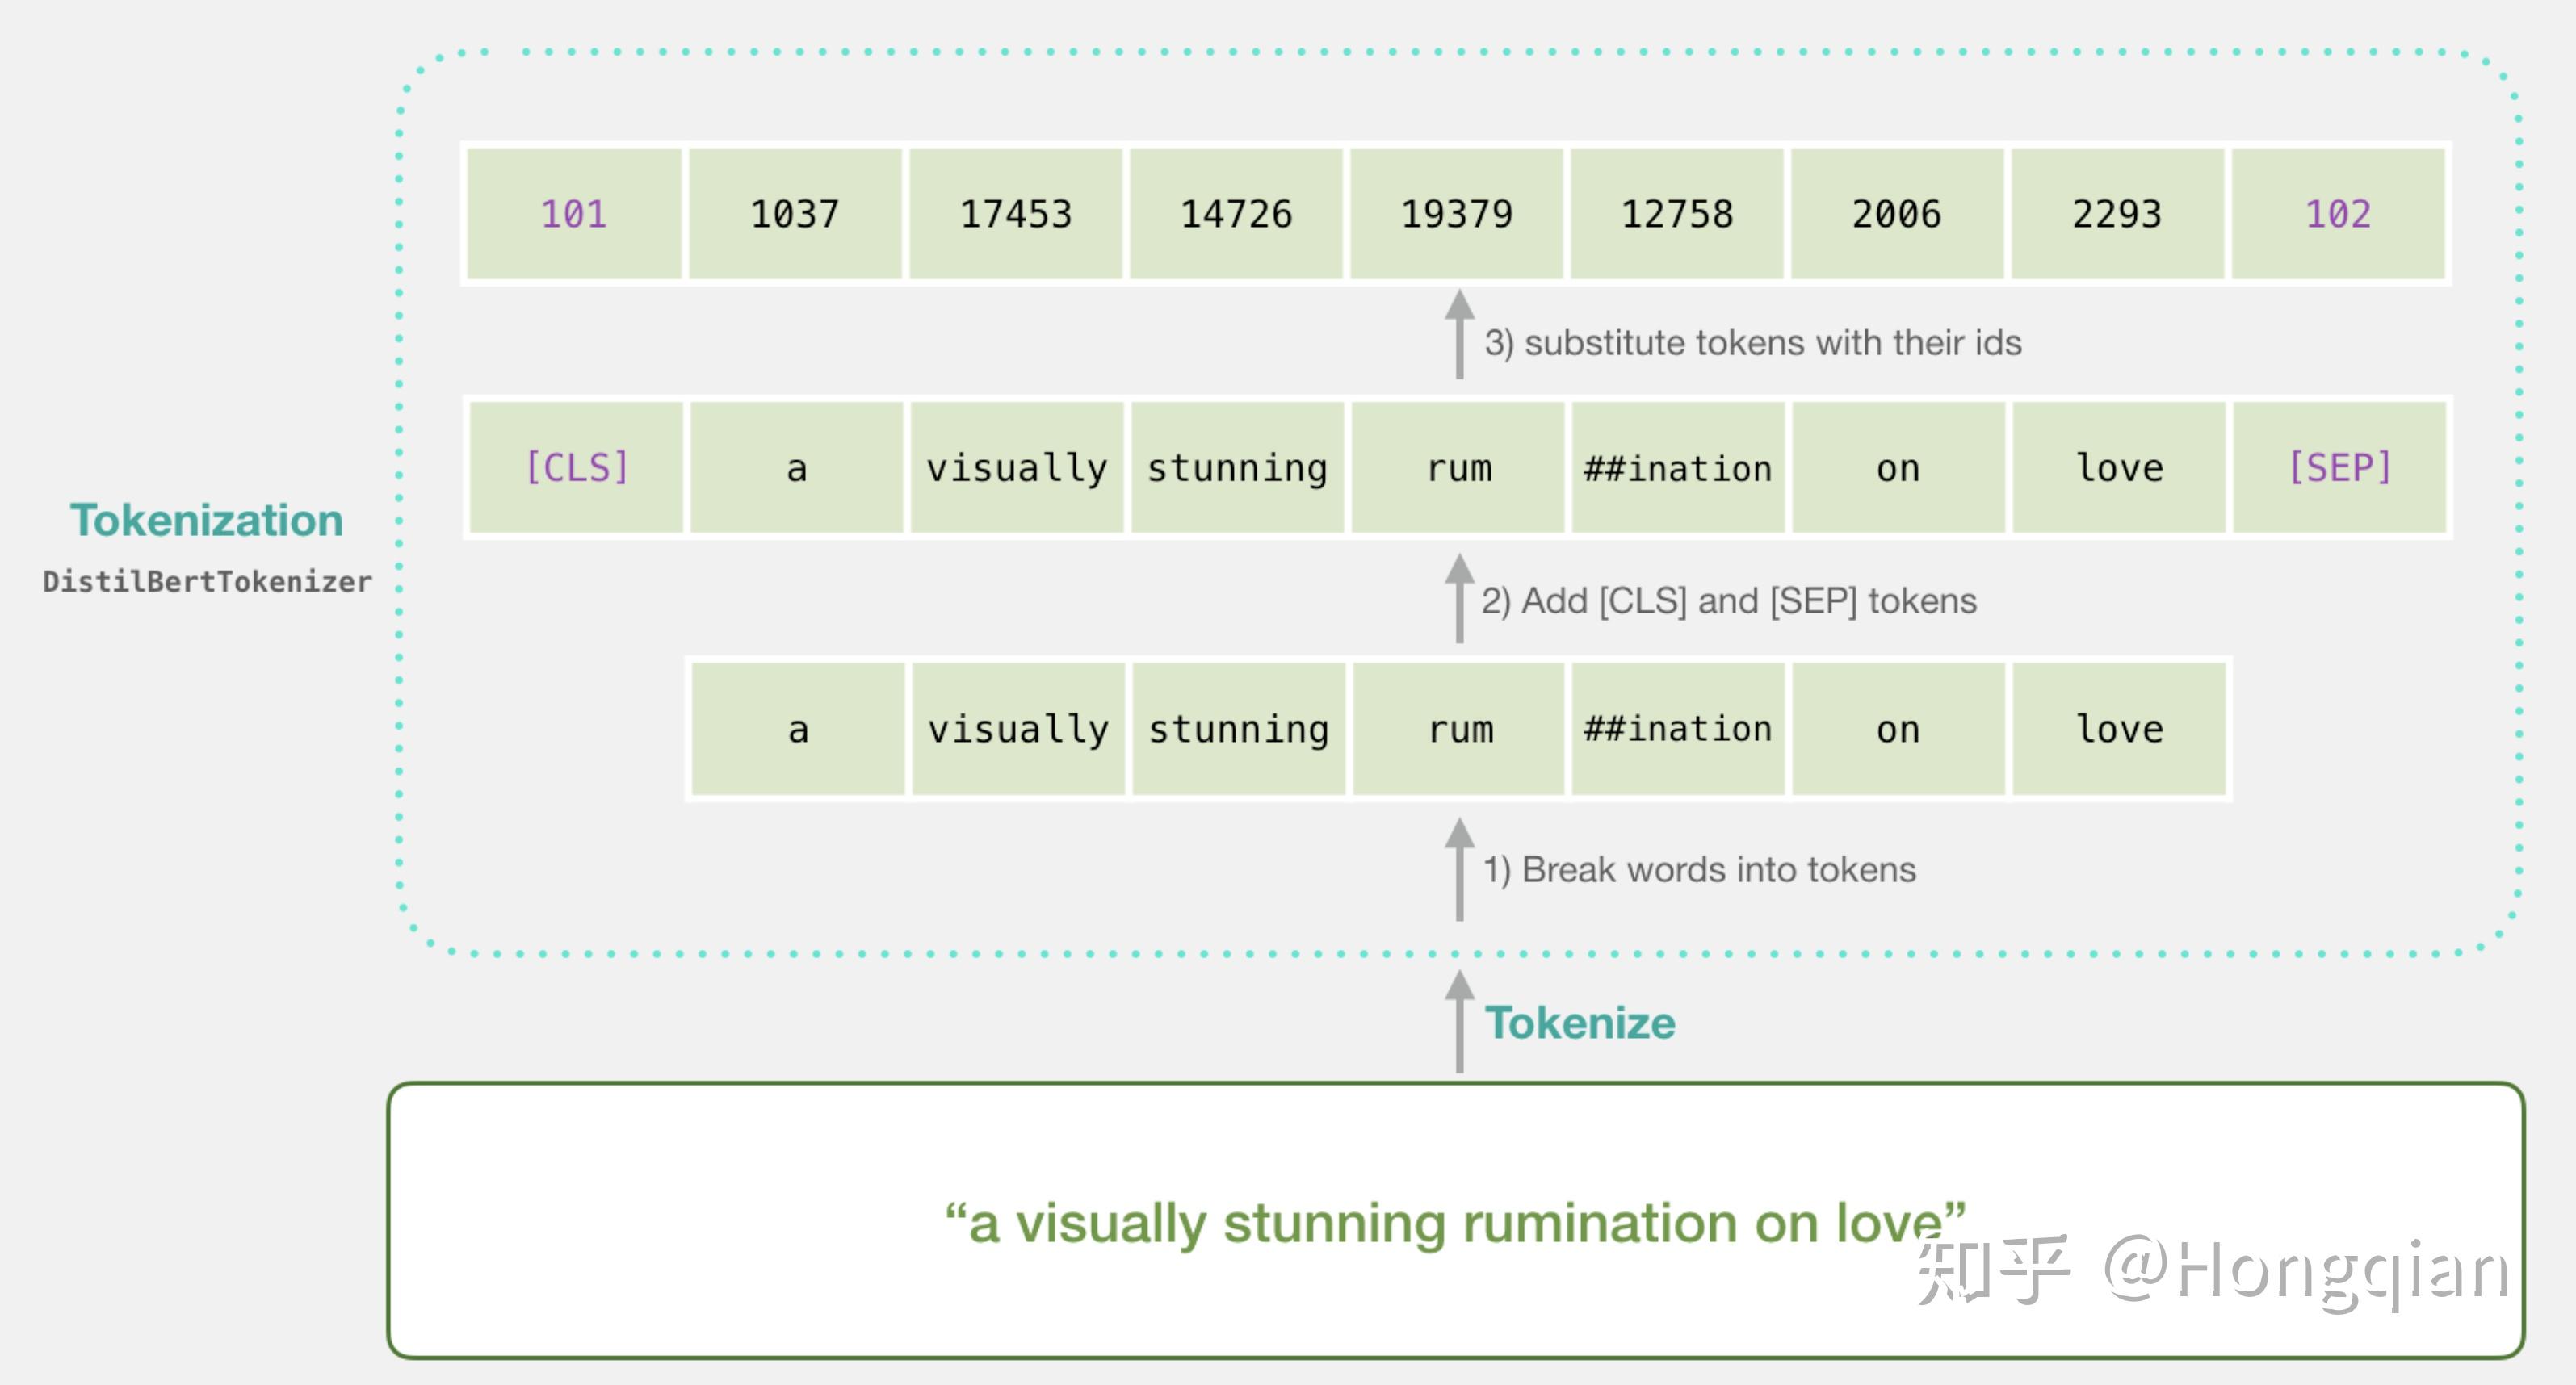The height and width of the screenshot is (1385, 2576).
Task: Click the purple 102 ID cell
Action: point(2338,214)
